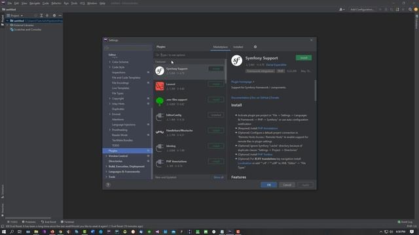Hide the Project panel with the minus icon
The height and width of the screenshot is (235, 419).
[60, 16]
